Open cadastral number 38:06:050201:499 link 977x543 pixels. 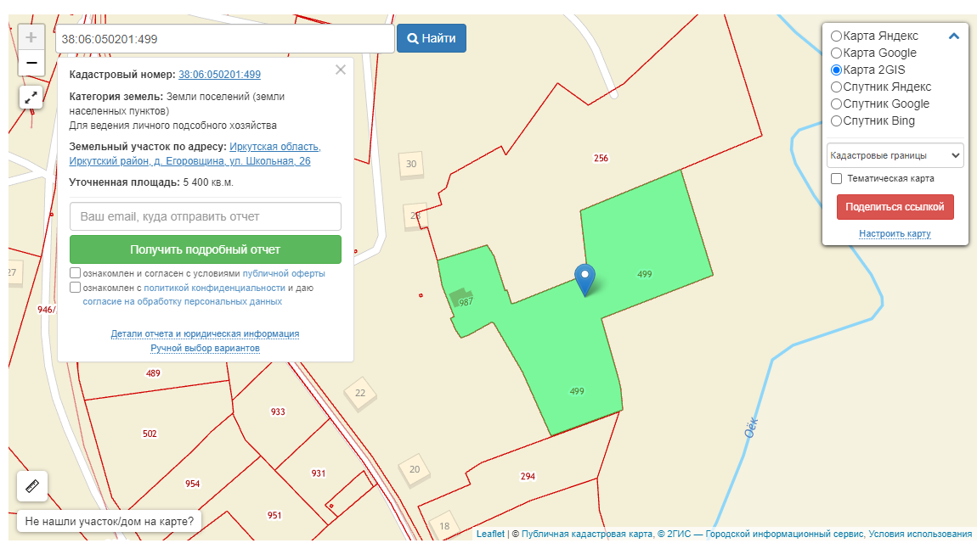tap(219, 75)
